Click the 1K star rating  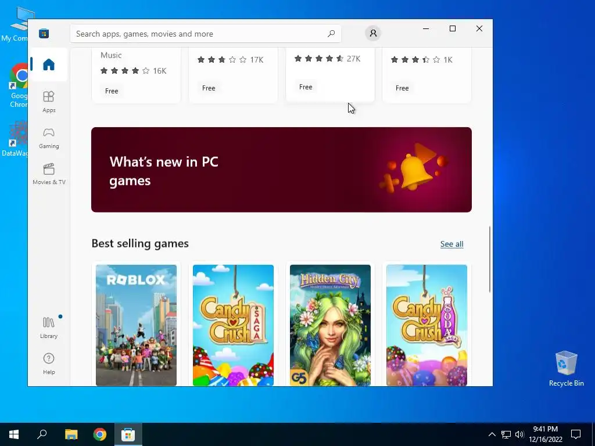(422, 60)
